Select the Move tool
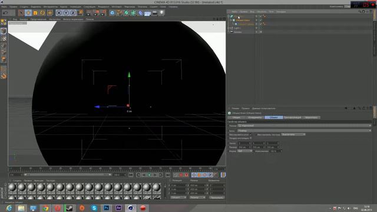Screen dimensions: 377x212 click(x=28, y=12)
